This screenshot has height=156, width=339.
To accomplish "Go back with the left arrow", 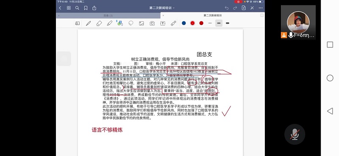I will tap(60, 8).
